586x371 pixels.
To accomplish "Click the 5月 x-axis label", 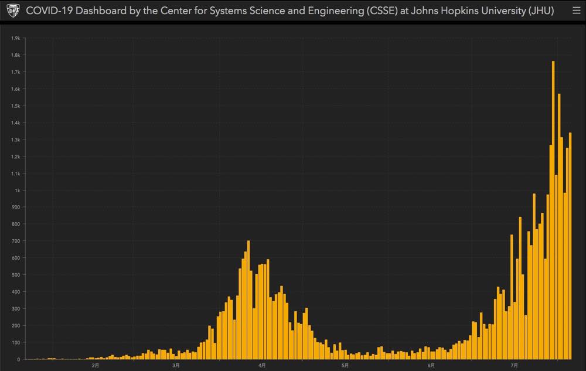I will [x=345, y=365].
